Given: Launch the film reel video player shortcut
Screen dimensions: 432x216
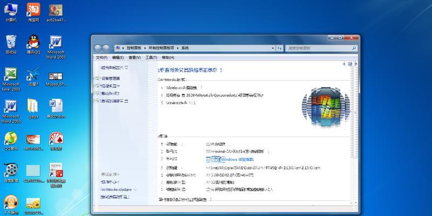Looking at the screenshot, I should tap(11, 173).
